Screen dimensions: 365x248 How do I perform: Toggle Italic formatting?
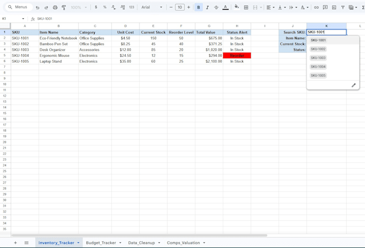point(207,8)
